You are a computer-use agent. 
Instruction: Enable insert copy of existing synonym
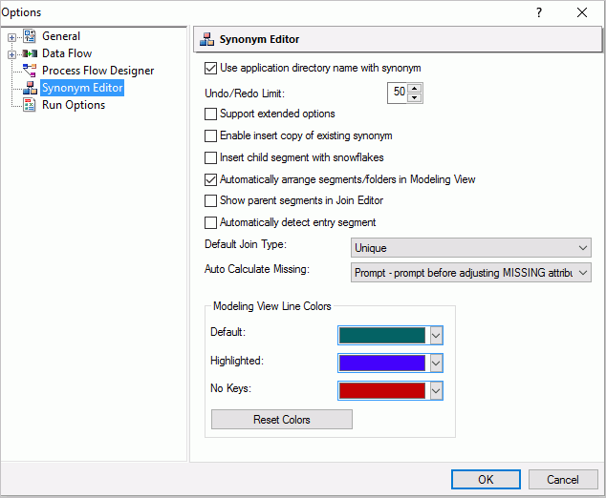point(210,135)
